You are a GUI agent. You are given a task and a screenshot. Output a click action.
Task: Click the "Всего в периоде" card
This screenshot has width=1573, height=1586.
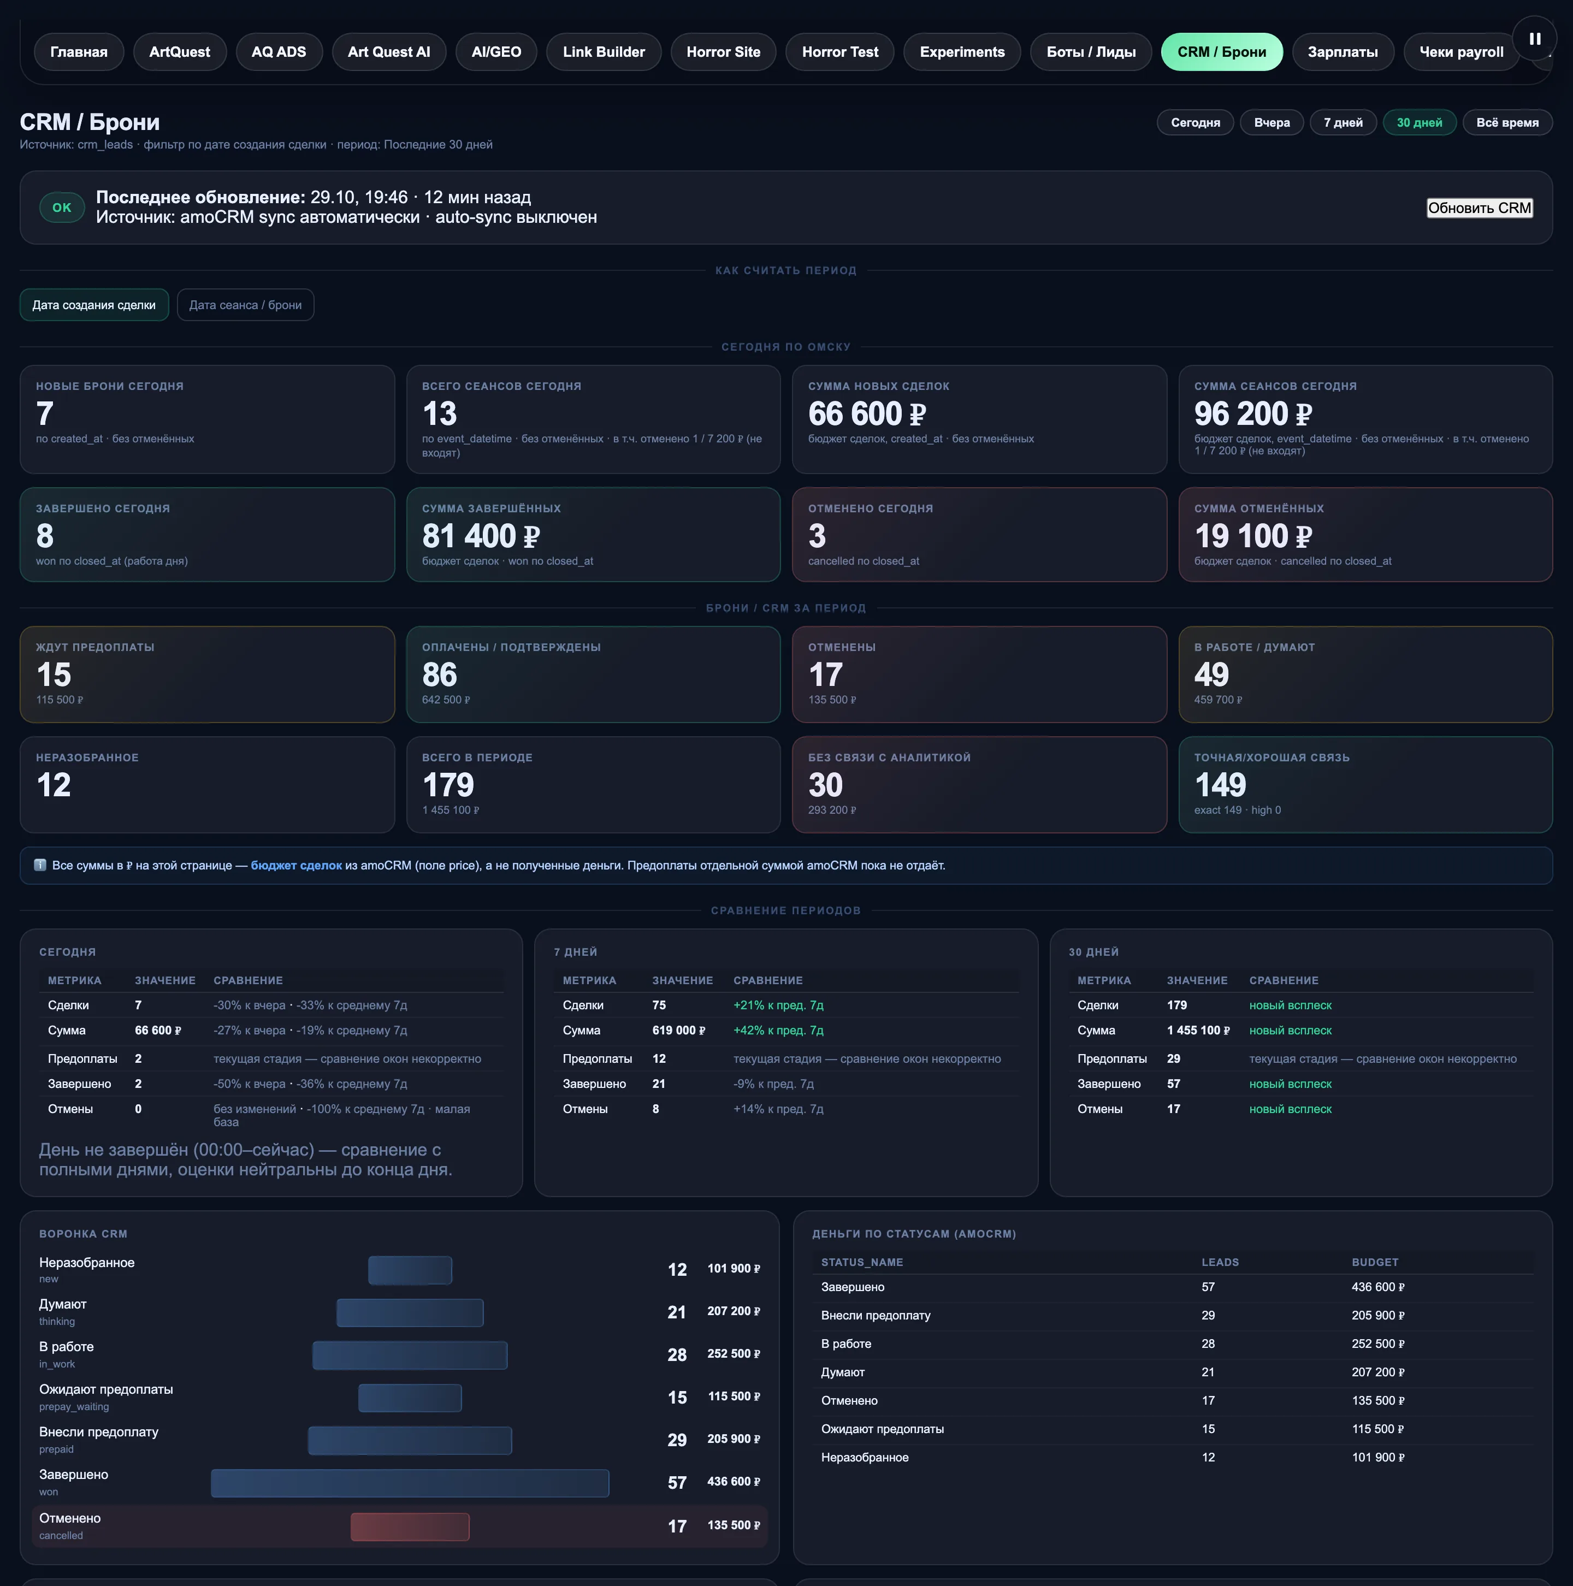pyautogui.click(x=593, y=784)
